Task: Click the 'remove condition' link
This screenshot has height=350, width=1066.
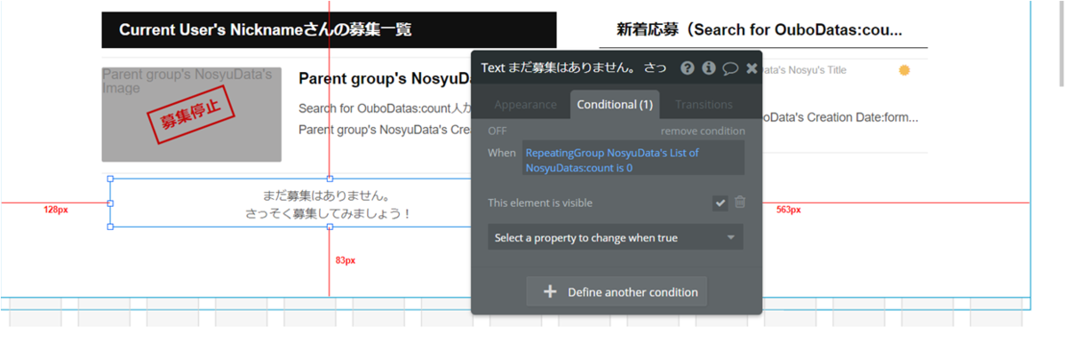Action: (703, 131)
